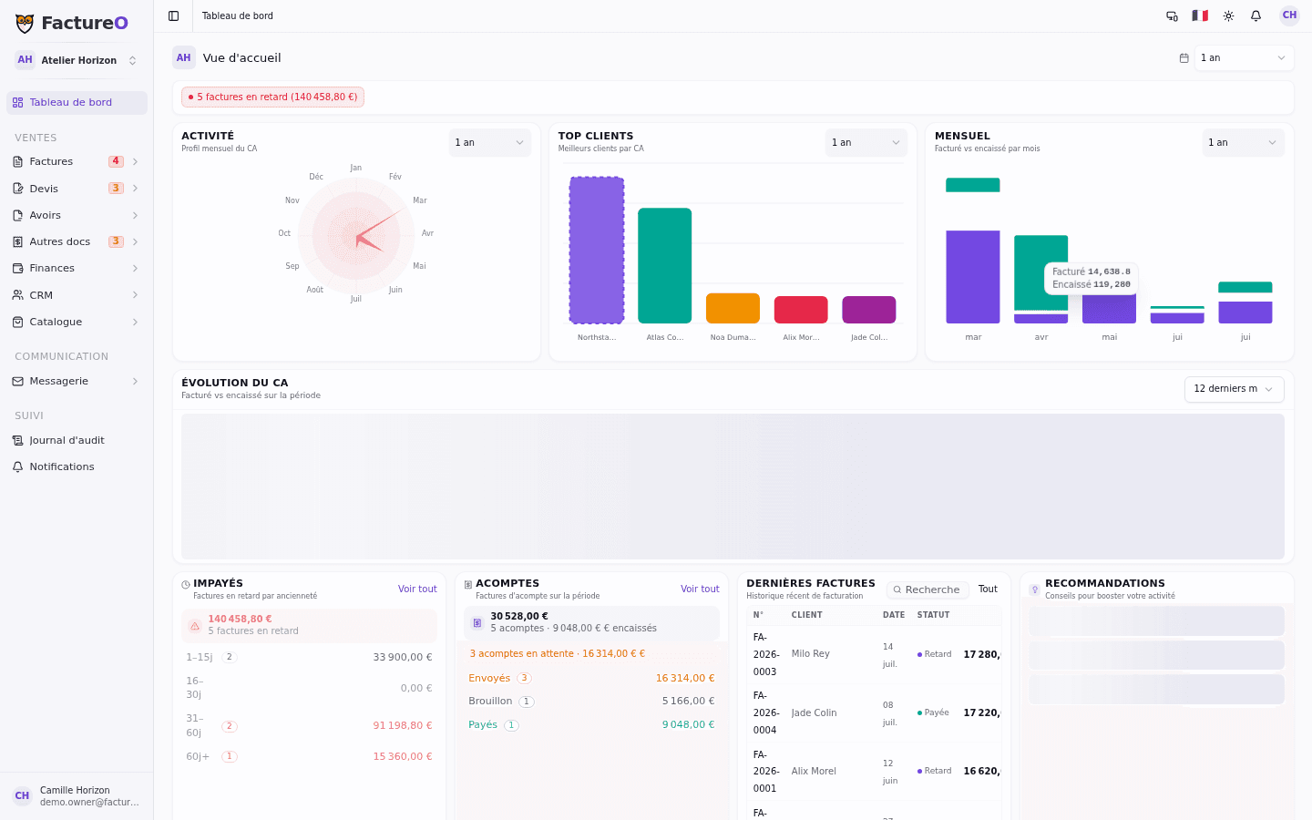The height and width of the screenshot is (820, 1312).
Task: Click Voir tout in Impayés card
Action: (x=417, y=589)
